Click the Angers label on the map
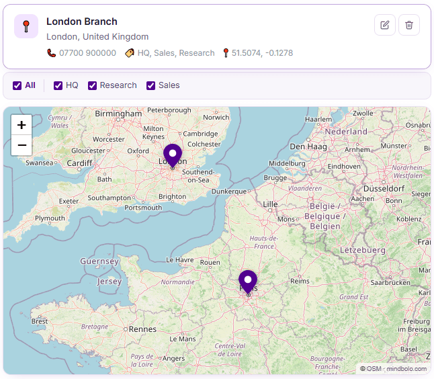434x379 pixels. 173,359
